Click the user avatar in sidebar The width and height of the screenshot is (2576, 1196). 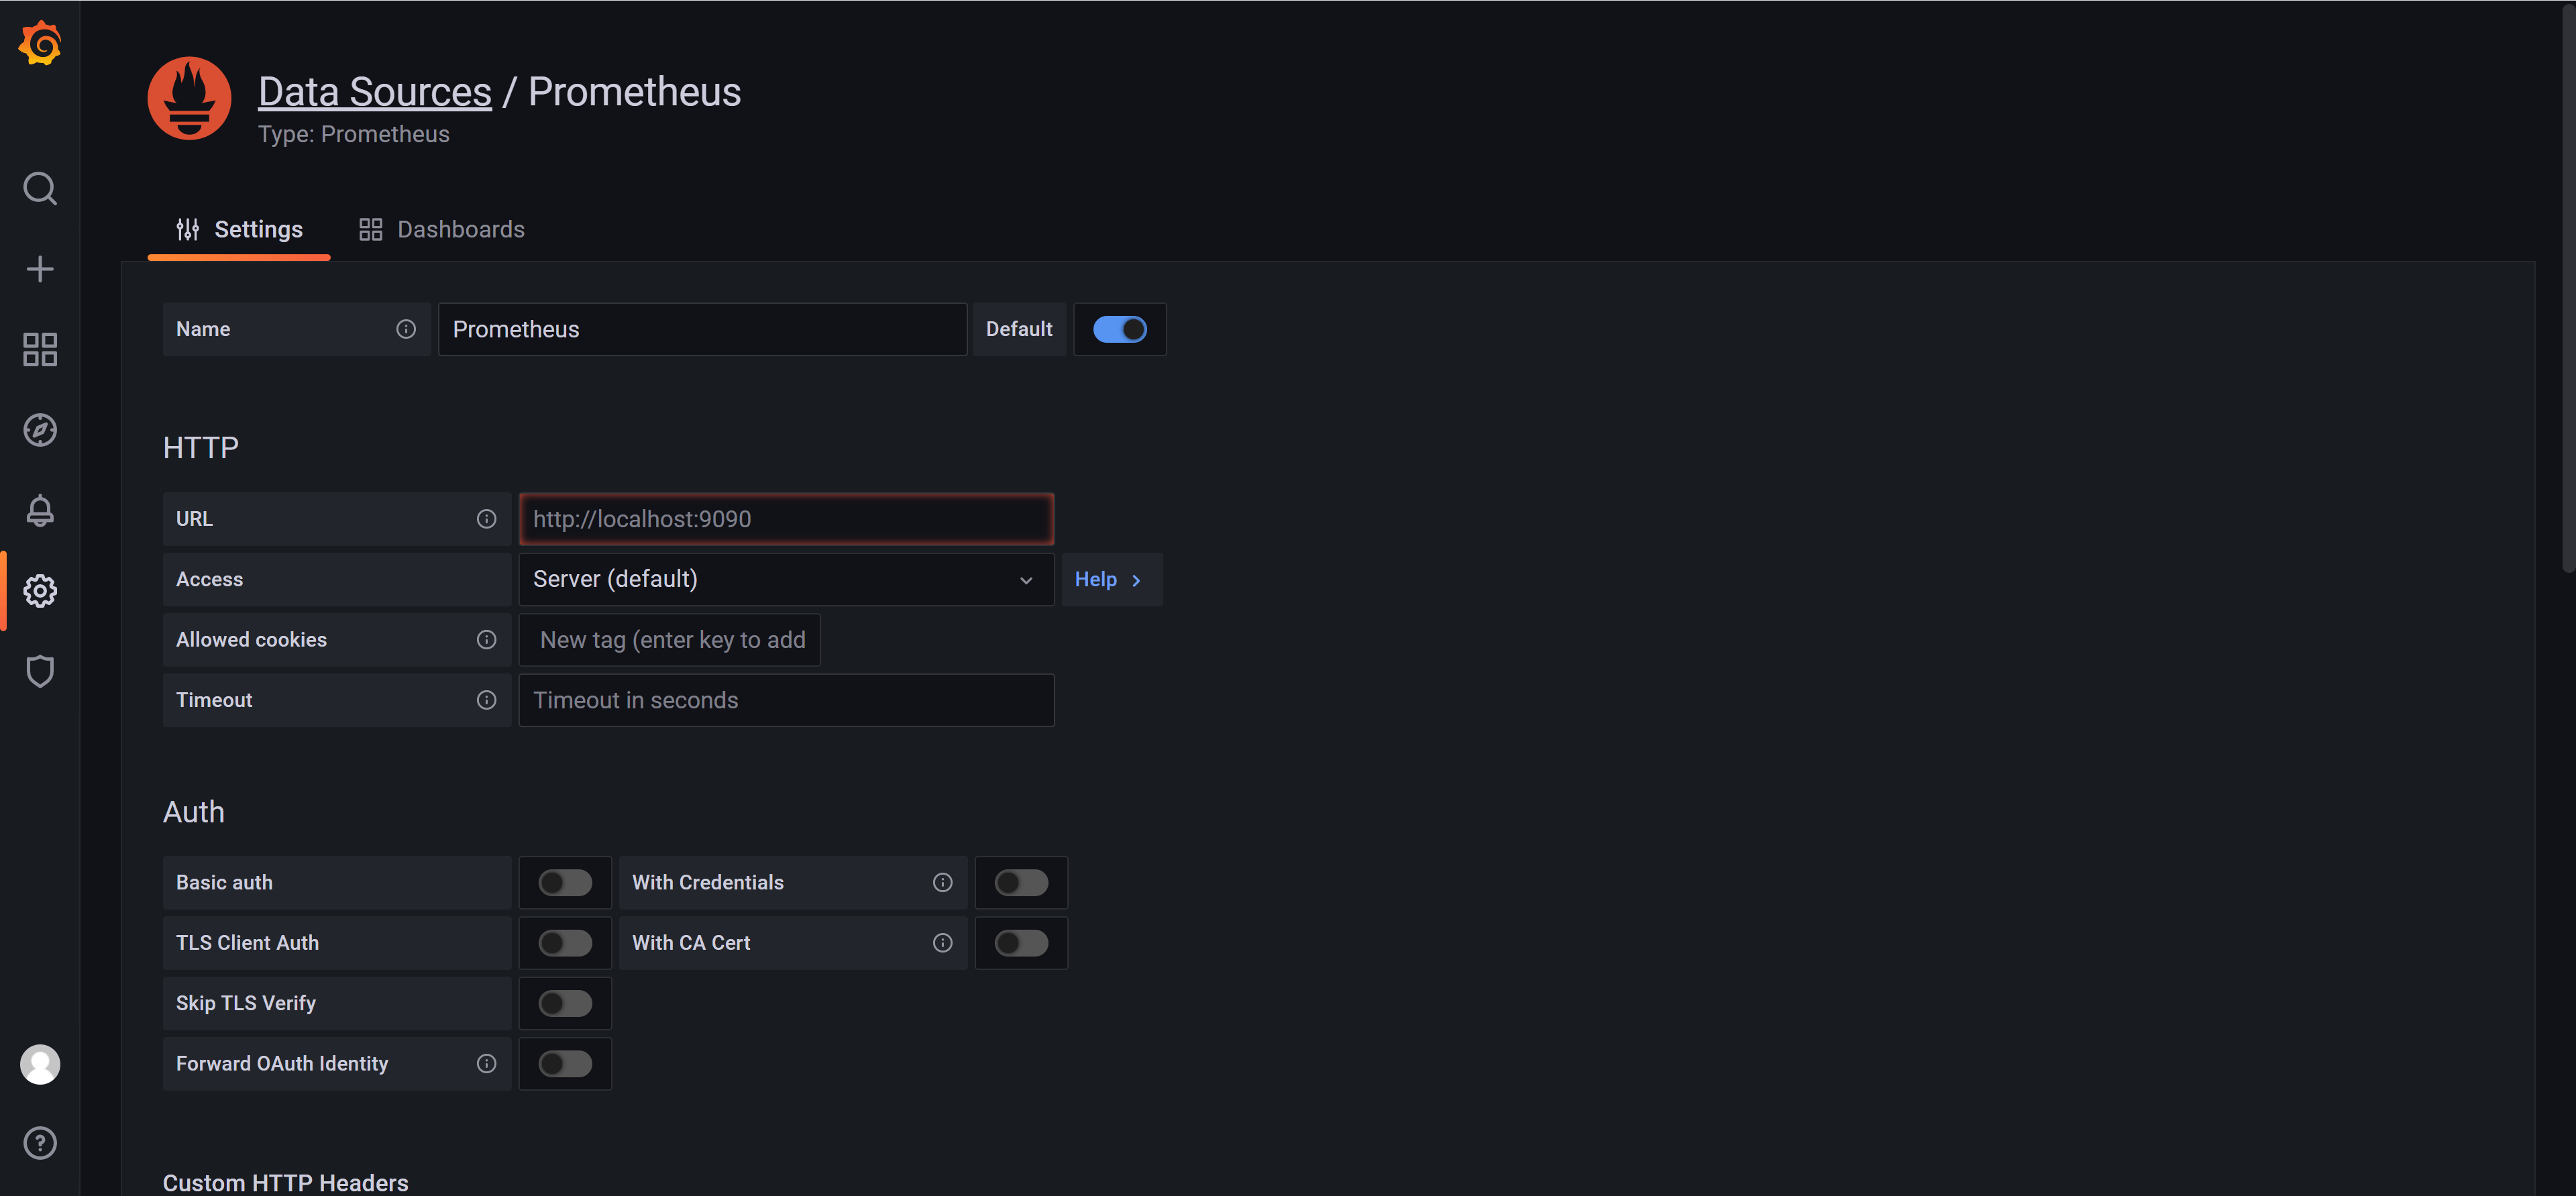40,1064
